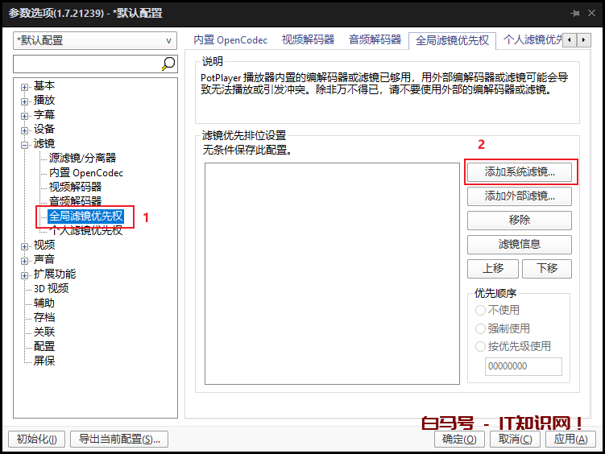Click the 添加外部滤镜 button
The width and height of the screenshot is (605, 454).
[x=520, y=196]
